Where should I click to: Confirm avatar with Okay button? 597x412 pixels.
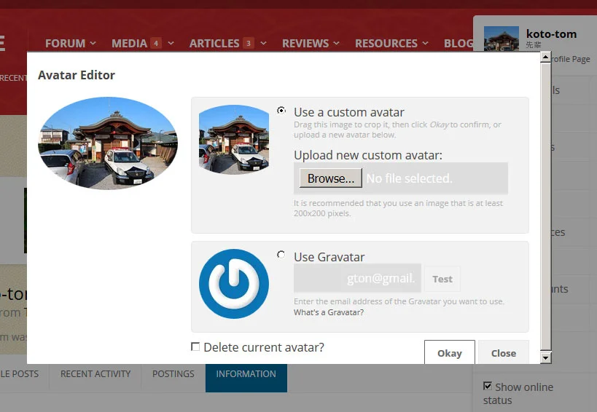(x=449, y=353)
